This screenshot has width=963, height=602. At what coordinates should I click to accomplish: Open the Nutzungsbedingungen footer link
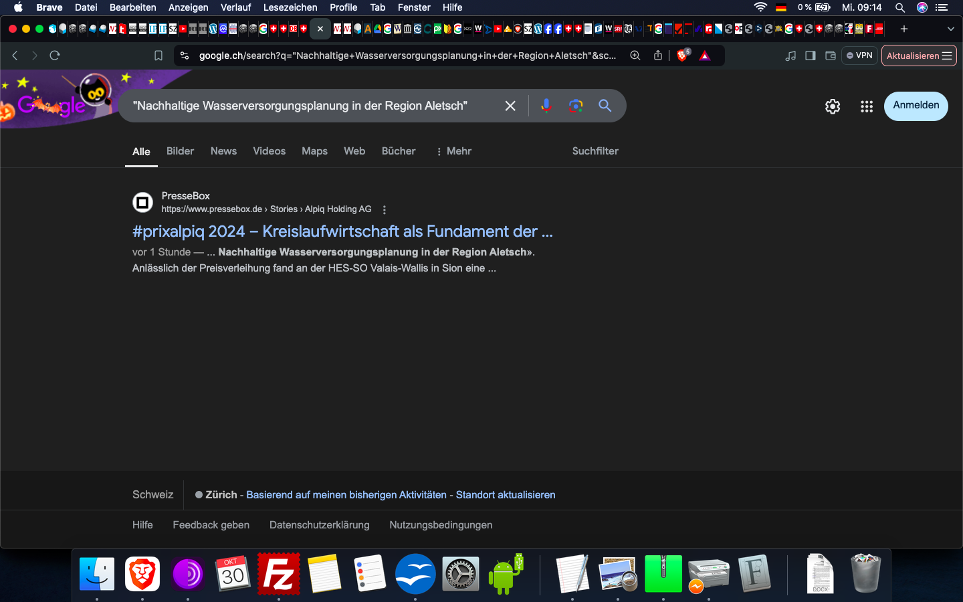click(441, 525)
